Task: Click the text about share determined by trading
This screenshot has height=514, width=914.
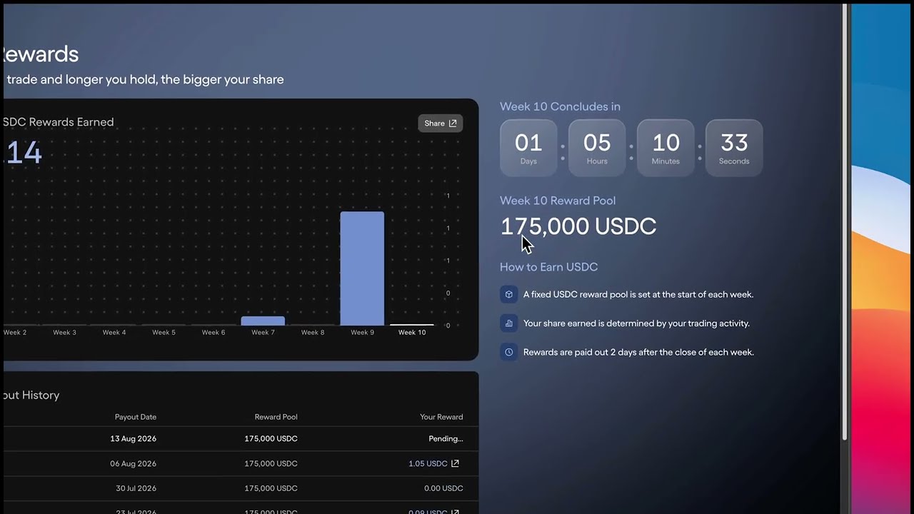Action: coord(636,323)
